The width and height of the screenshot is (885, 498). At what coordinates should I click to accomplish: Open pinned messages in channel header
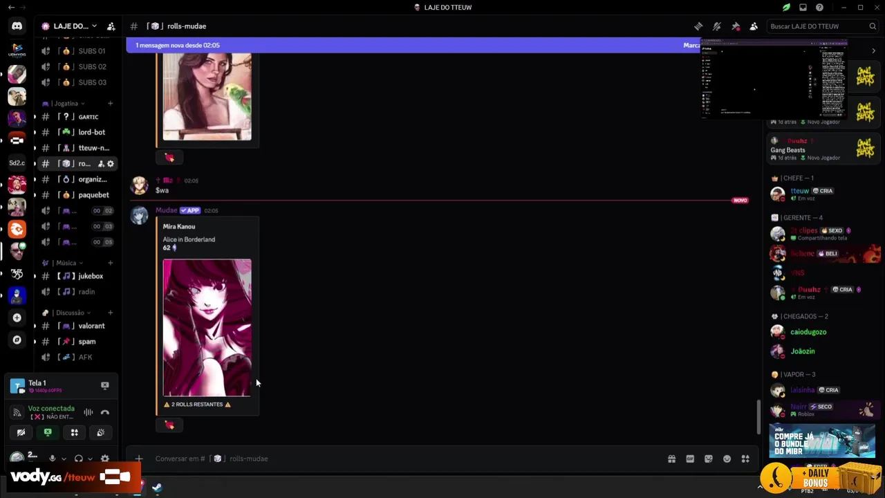click(x=736, y=26)
